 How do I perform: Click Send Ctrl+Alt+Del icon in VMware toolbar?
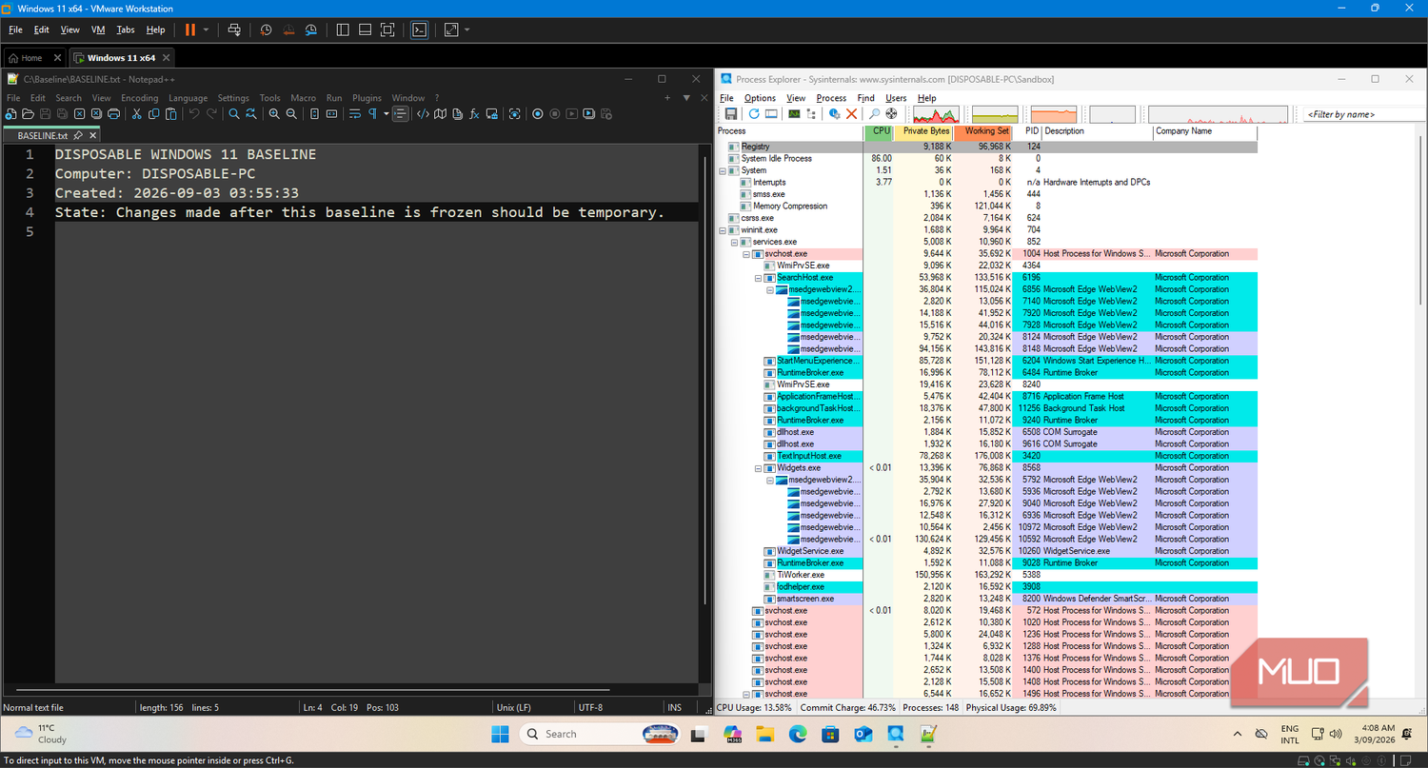[234, 30]
